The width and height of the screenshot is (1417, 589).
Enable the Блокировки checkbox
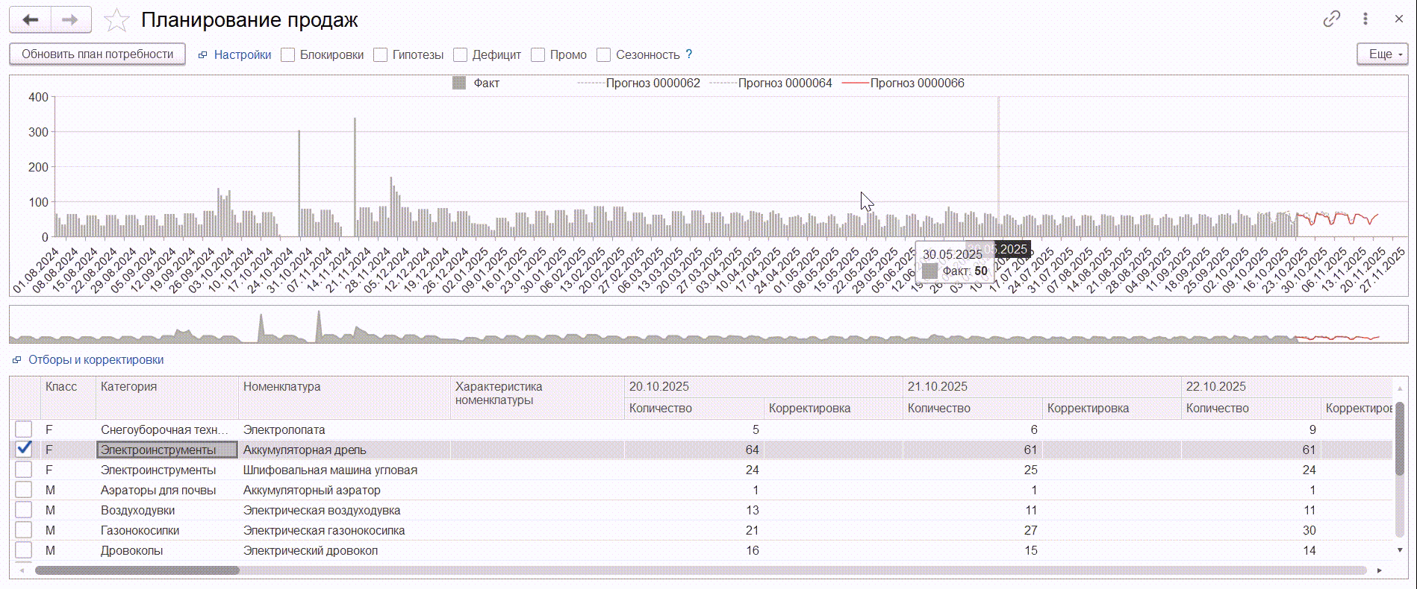(288, 54)
